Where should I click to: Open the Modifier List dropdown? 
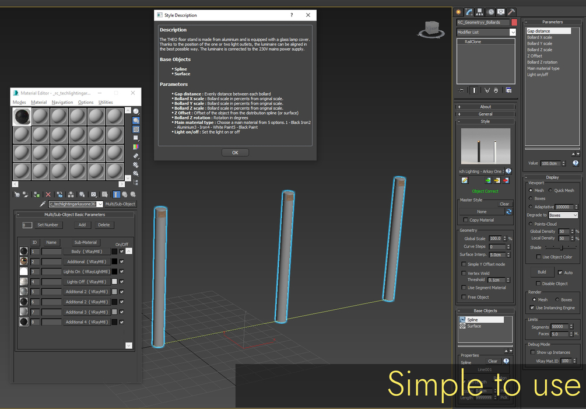513,32
